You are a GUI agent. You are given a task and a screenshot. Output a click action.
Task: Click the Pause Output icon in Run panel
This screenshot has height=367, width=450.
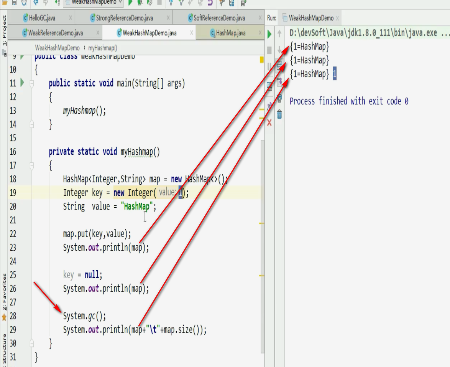click(269, 67)
